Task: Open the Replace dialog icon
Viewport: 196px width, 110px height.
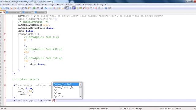Action: coord(46,8)
